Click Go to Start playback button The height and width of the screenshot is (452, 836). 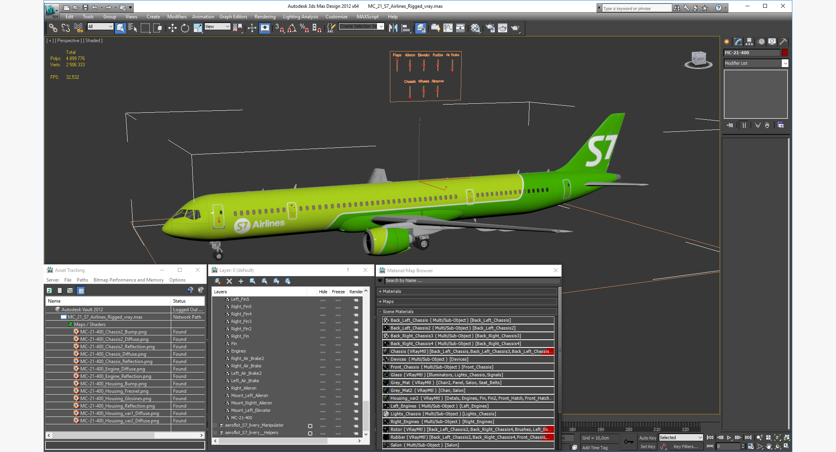coord(710,438)
